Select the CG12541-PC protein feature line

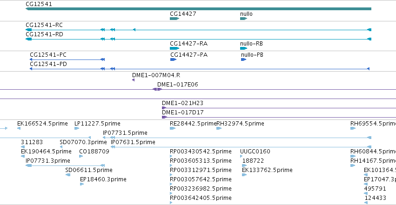point(67,60)
